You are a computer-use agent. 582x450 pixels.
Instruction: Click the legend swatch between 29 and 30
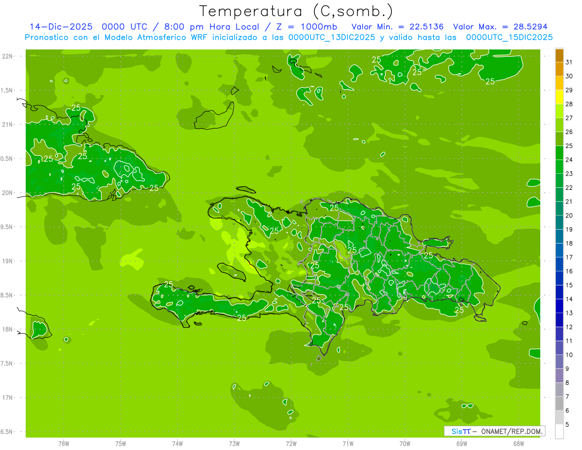pos(559,83)
